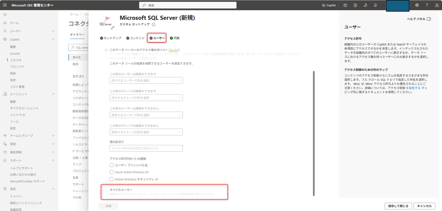Image resolution: width=442 pixels, height=211 pixels.
Task: Open コネクタ in the Copilot sidebar menu
Action: point(15,60)
